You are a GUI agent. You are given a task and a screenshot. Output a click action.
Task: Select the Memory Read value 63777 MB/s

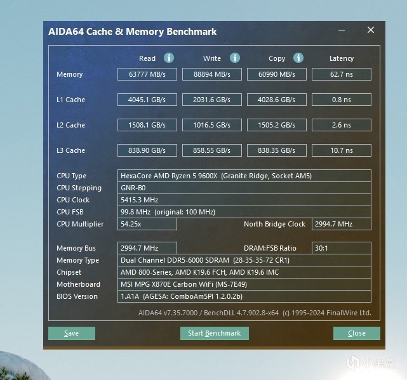tap(147, 74)
